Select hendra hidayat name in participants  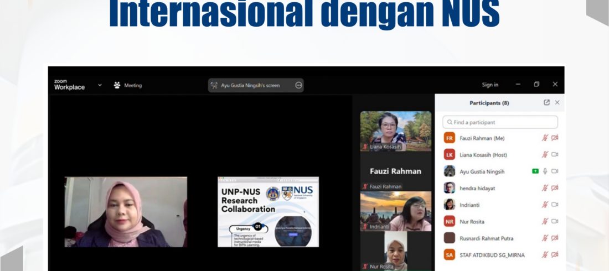pos(477,188)
